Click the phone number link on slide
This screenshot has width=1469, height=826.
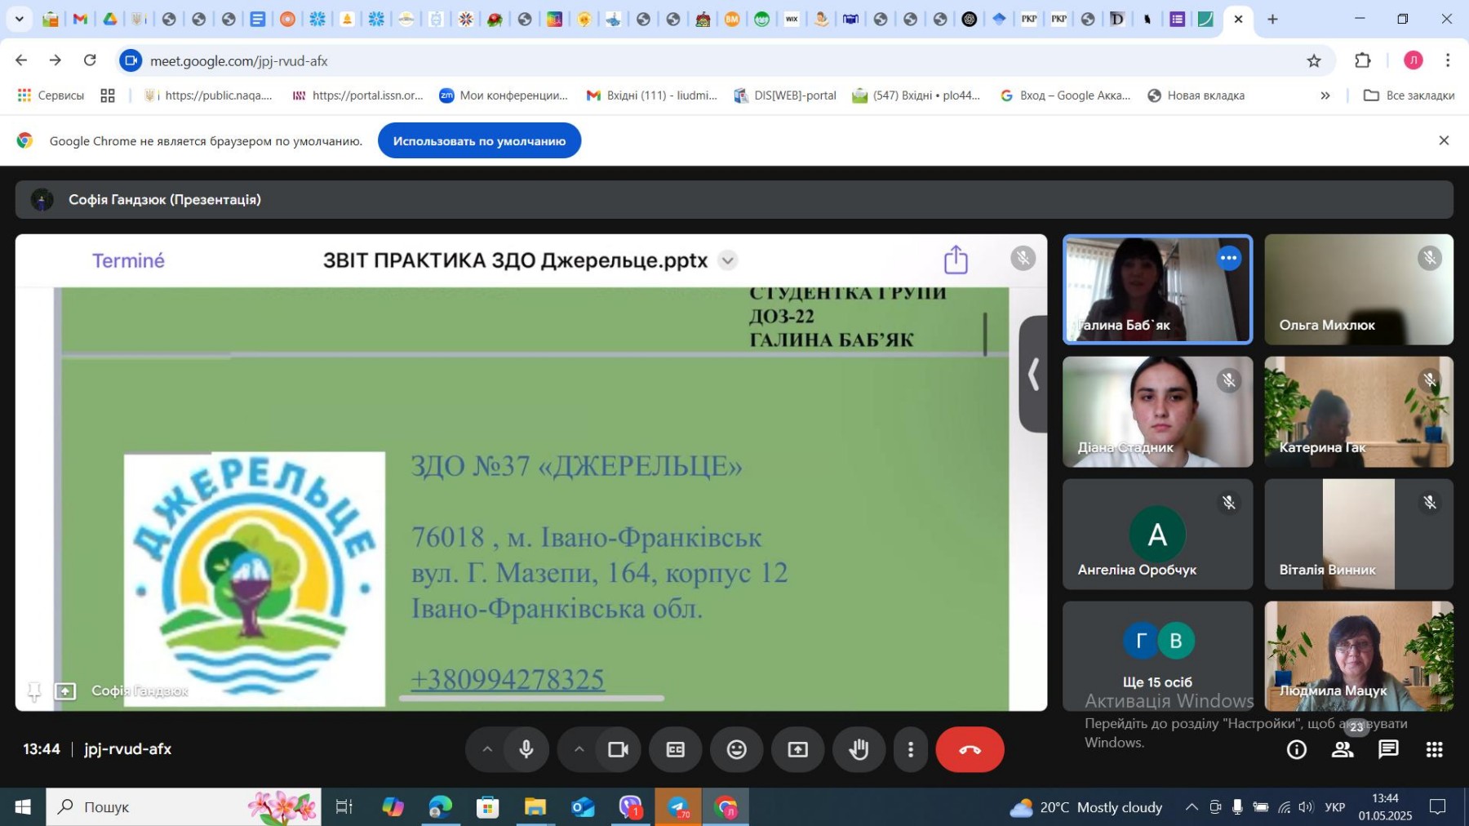[x=507, y=679]
